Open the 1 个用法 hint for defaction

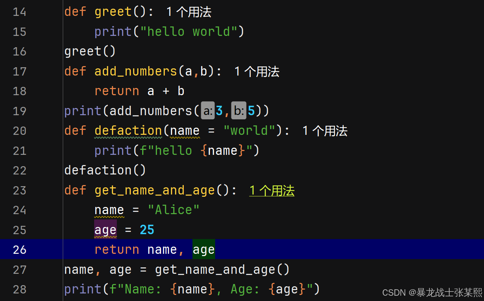(324, 130)
